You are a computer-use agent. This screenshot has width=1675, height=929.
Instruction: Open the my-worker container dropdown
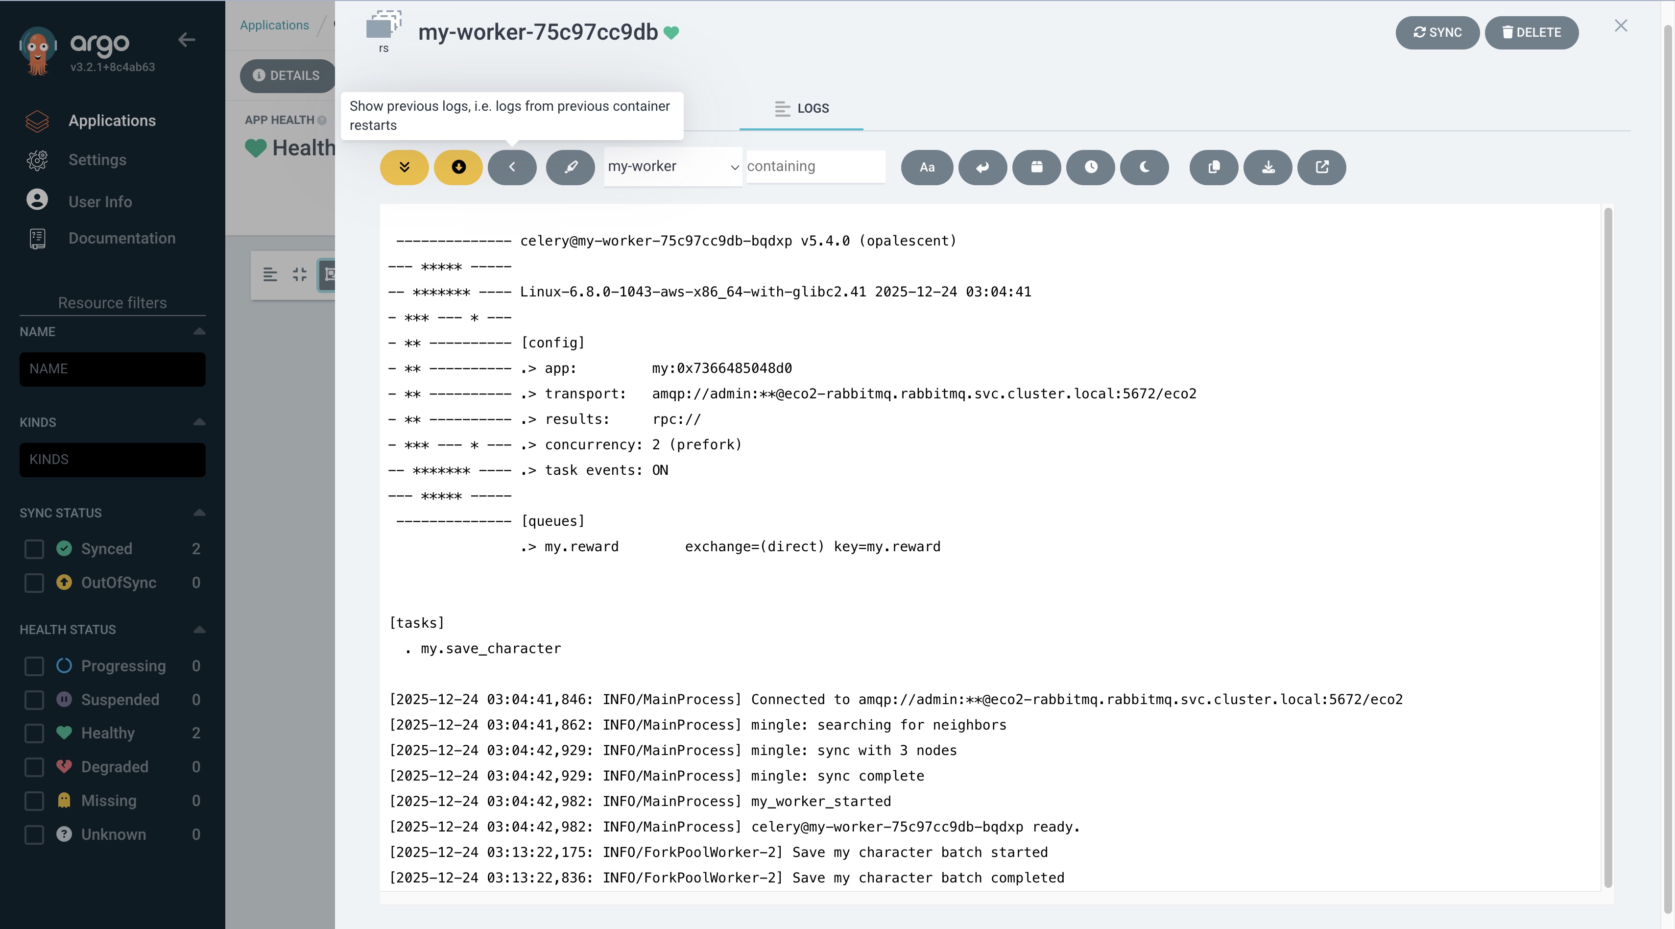[x=672, y=167]
